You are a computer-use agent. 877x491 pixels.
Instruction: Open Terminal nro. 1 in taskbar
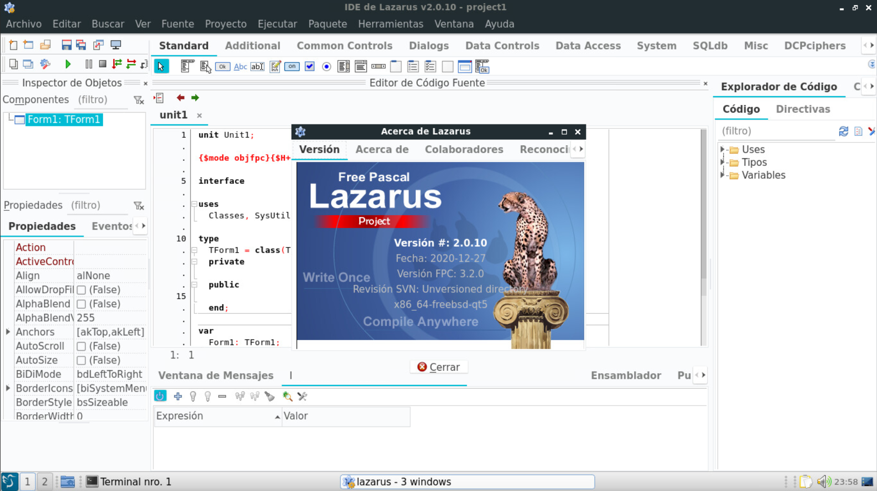coord(129,481)
